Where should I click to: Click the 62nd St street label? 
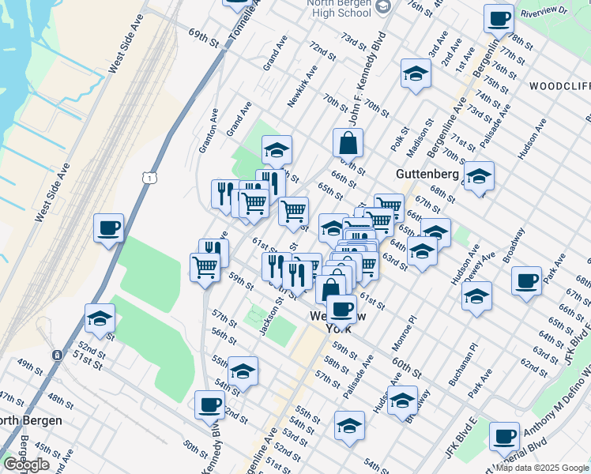533,368
